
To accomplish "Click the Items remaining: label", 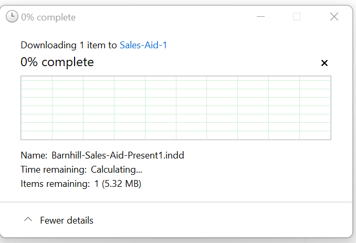I will click(x=56, y=184).
